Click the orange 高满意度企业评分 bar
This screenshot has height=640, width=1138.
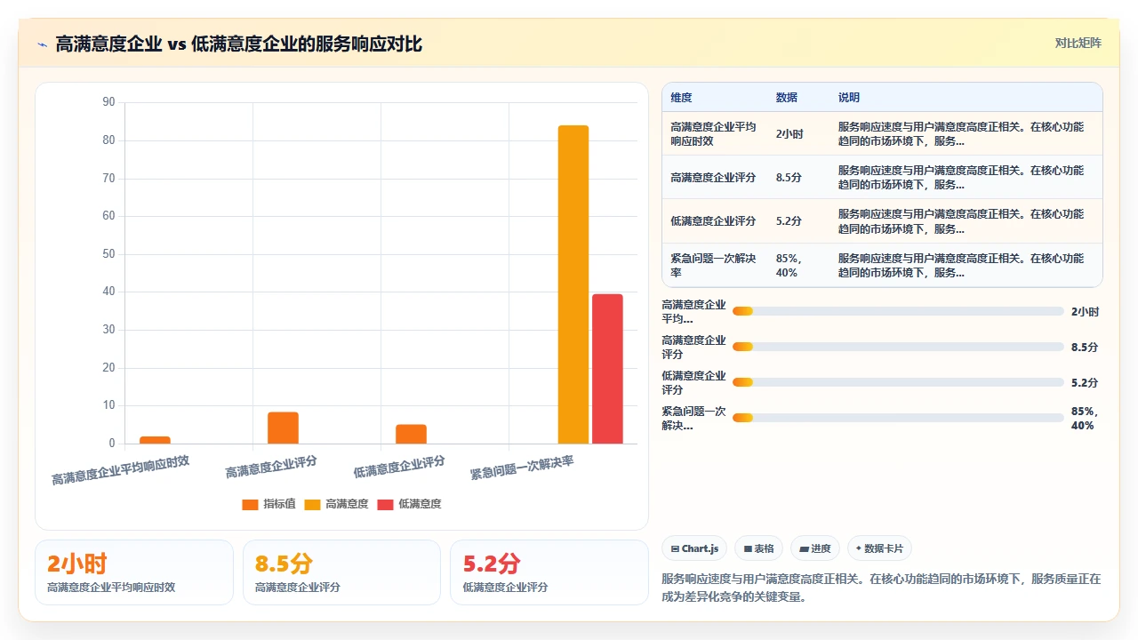tap(284, 428)
